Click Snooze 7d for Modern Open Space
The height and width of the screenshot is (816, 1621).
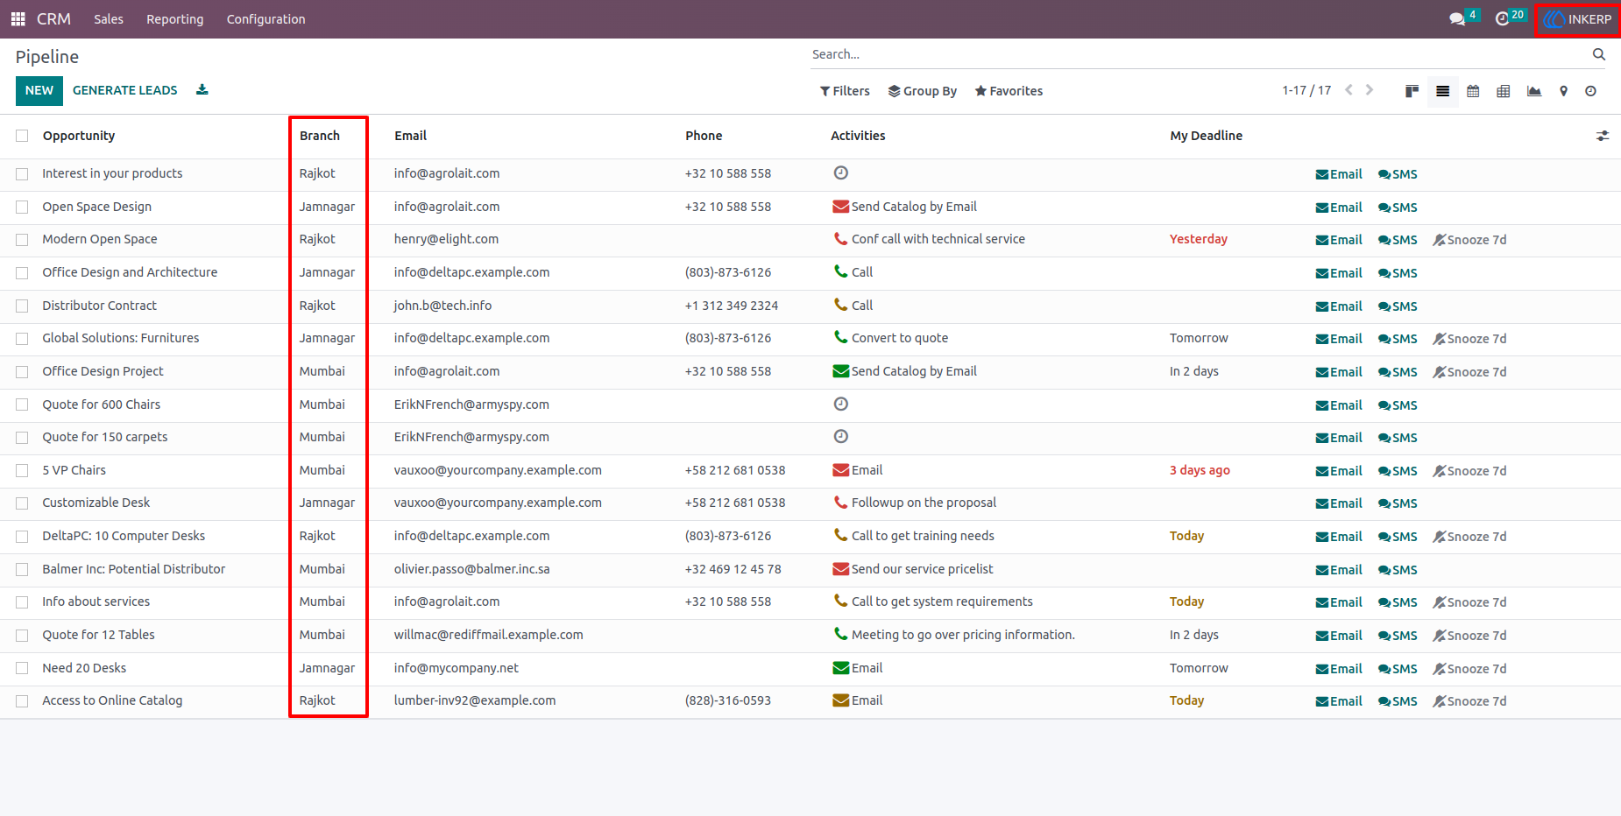point(1469,240)
